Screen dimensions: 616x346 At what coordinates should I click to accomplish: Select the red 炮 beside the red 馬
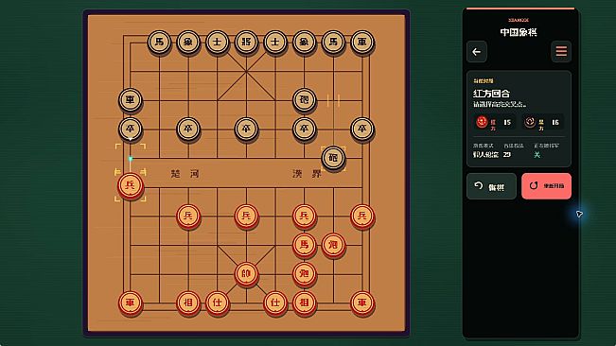click(333, 245)
